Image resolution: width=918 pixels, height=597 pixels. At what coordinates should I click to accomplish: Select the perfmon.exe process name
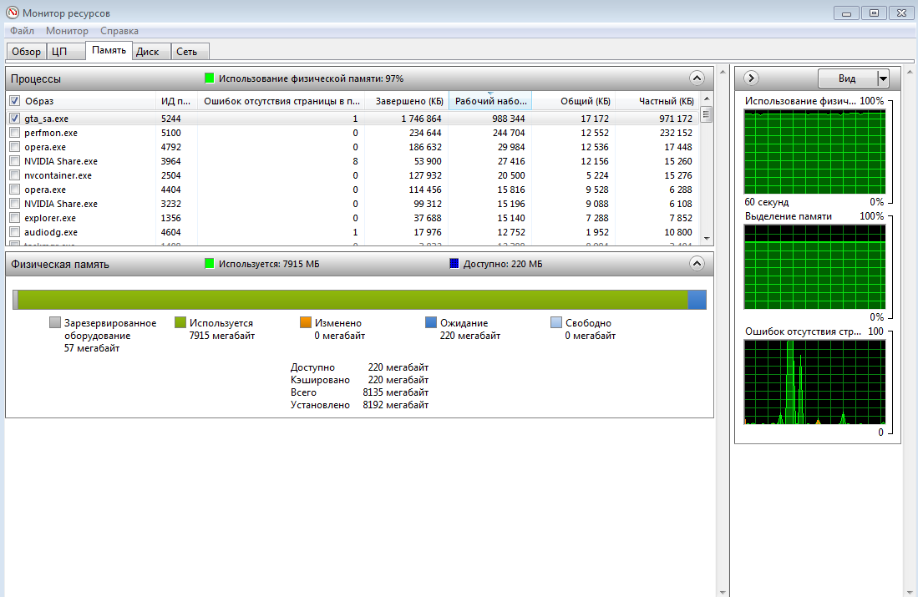[x=51, y=133]
